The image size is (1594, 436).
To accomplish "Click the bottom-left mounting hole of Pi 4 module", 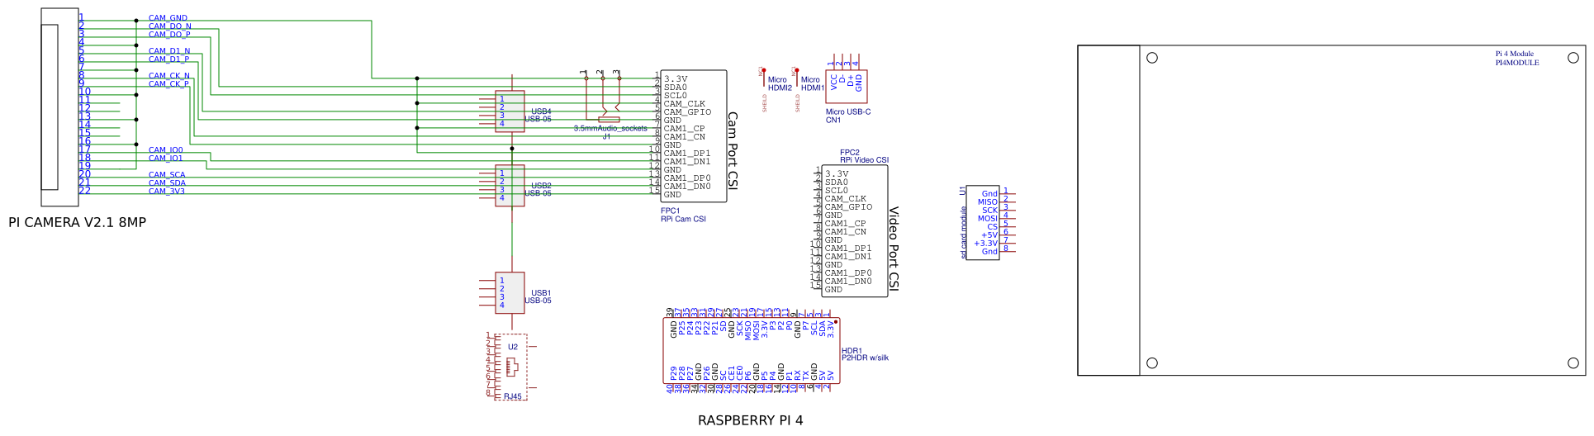I will pos(1152,363).
